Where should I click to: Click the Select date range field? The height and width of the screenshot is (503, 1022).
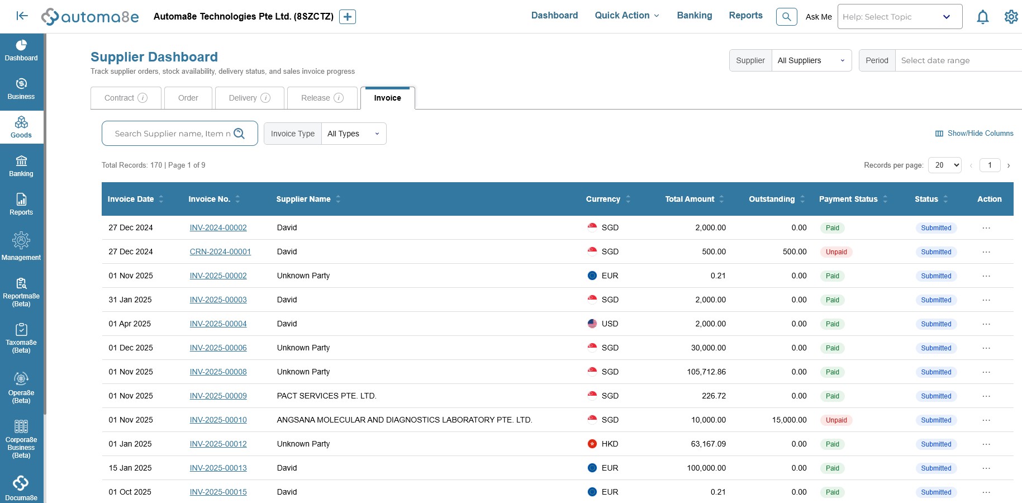pos(958,60)
